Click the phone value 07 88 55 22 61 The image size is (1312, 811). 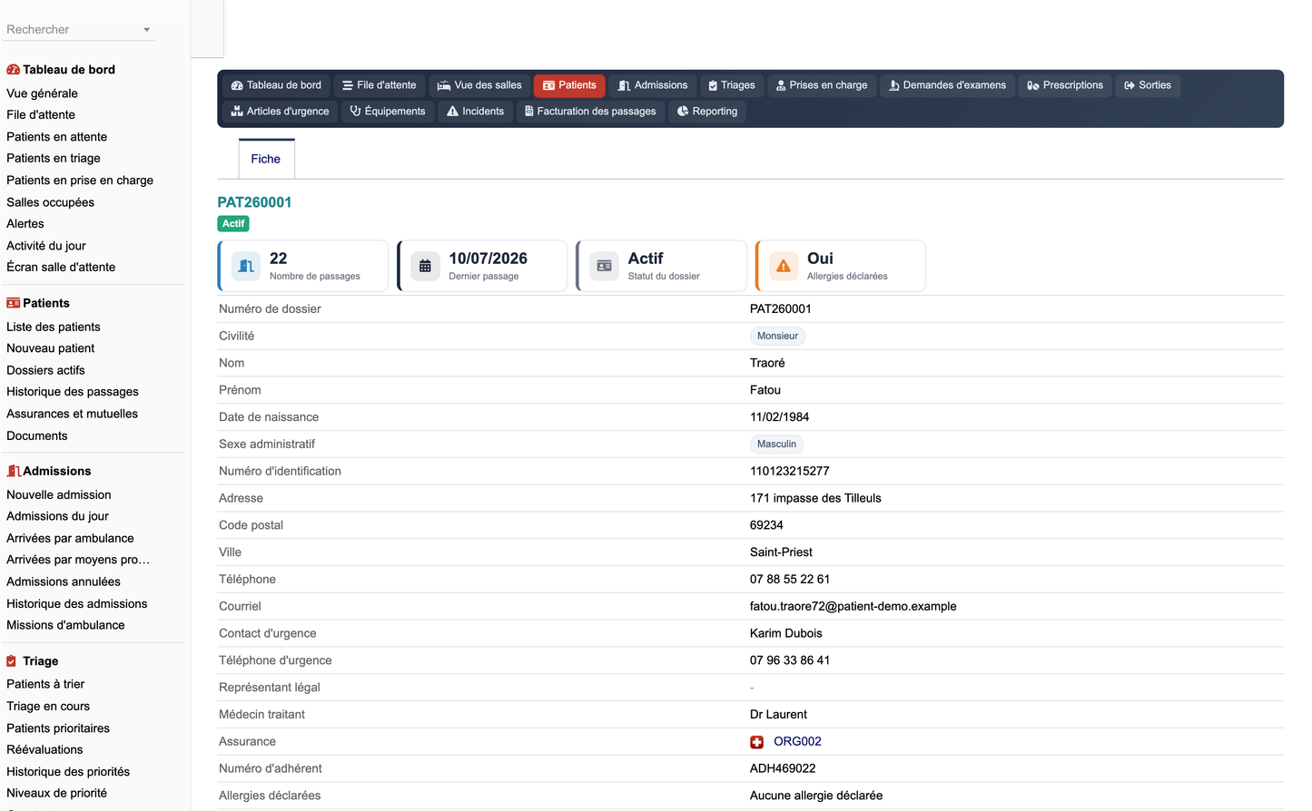point(790,580)
